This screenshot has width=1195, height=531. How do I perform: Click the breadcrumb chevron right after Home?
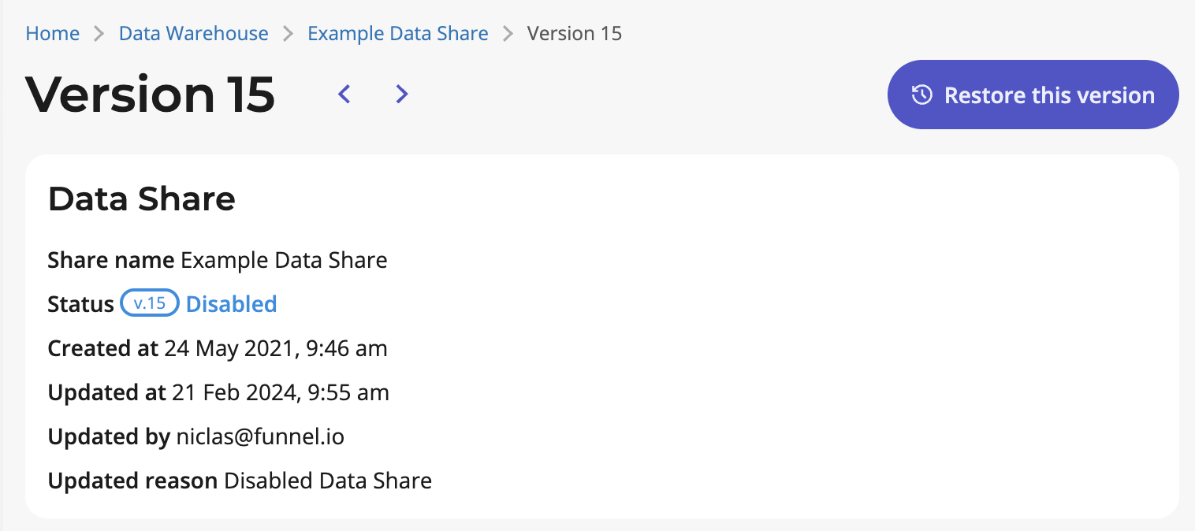(99, 34)
